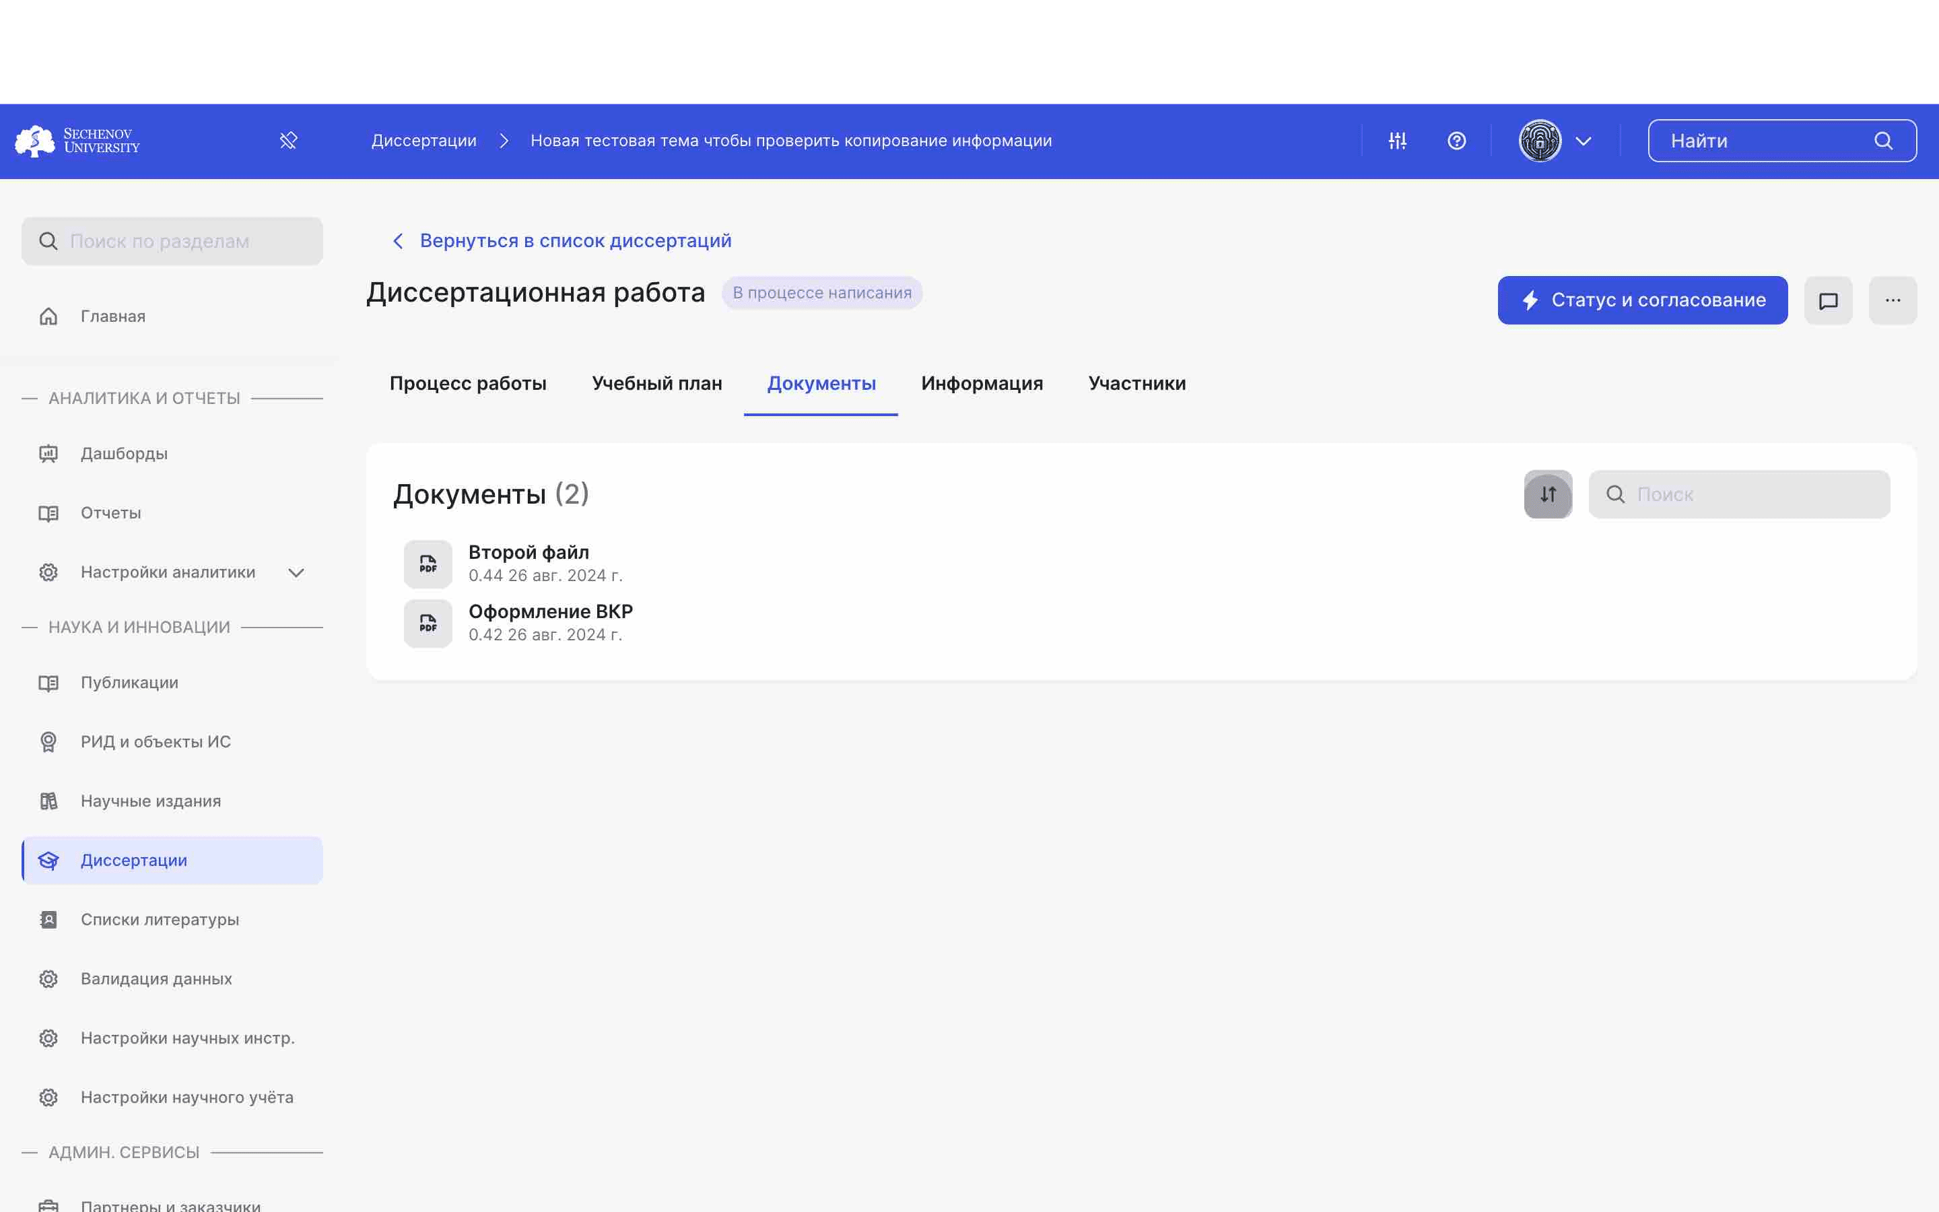The width and height of the screenshot is (1939, 1212).
Task: Click the Диссертации sidebar icon
Action: (x=47, y=860)
